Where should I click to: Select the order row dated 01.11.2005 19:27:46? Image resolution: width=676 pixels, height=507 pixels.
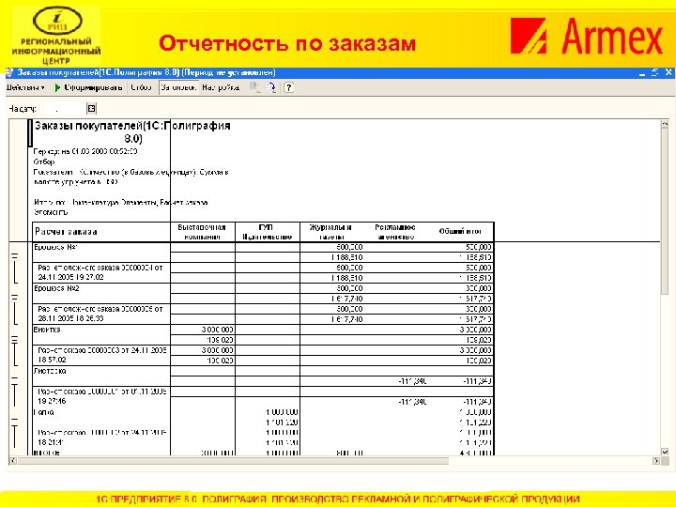click(102, 396)
